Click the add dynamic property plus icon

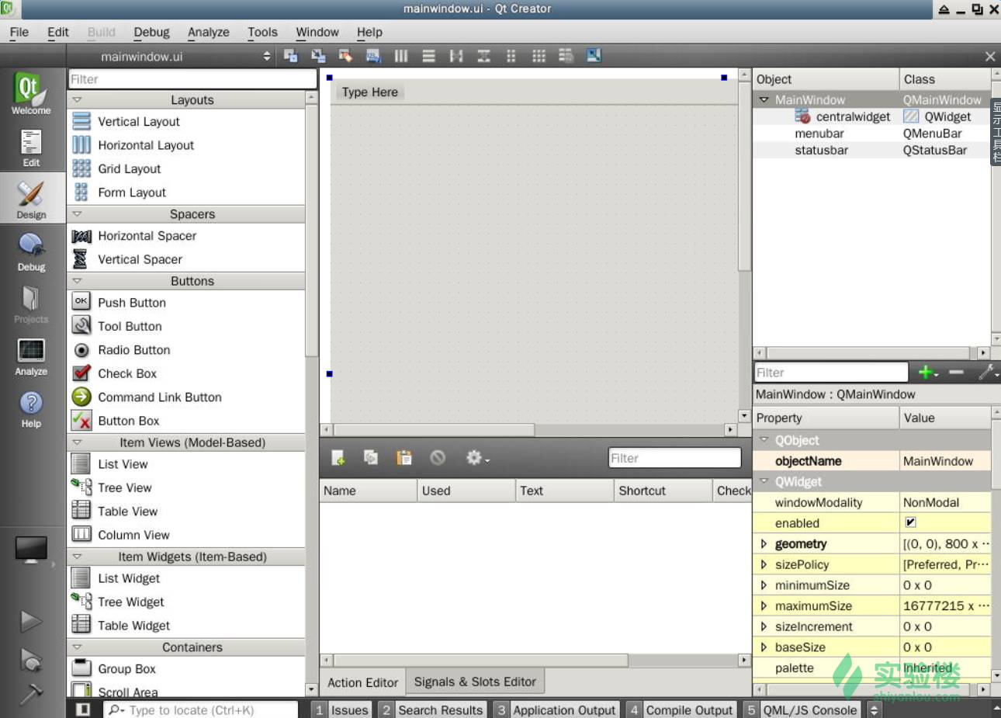(927, 373)
